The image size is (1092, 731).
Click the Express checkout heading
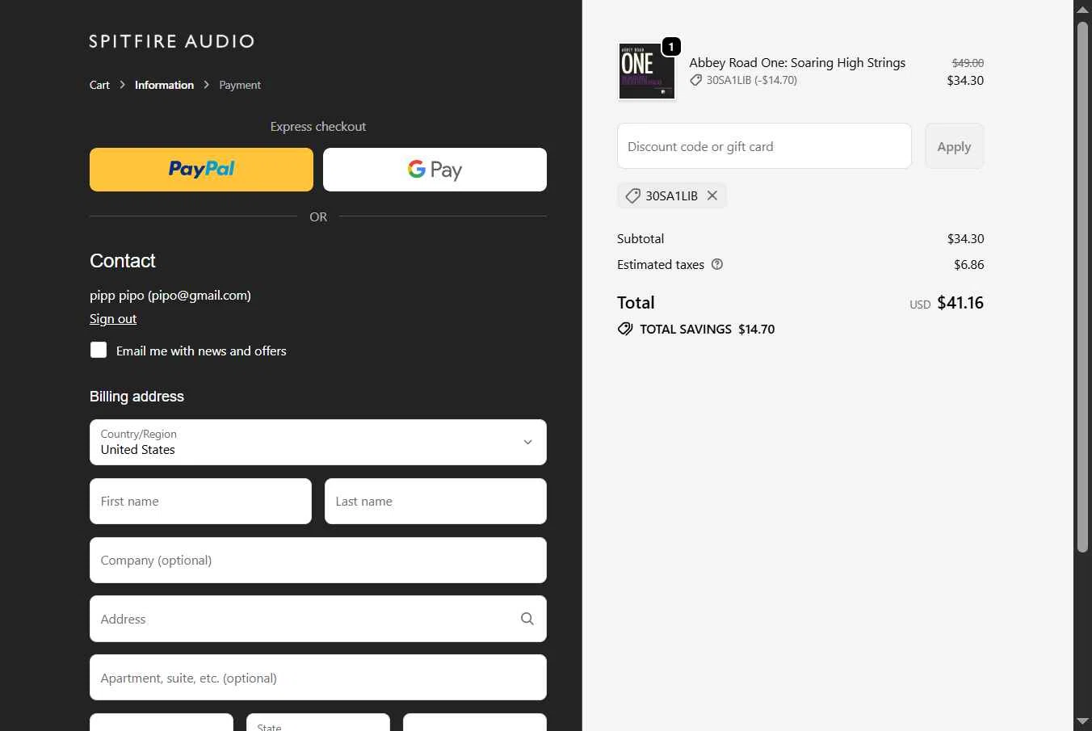tap(318, 126)
